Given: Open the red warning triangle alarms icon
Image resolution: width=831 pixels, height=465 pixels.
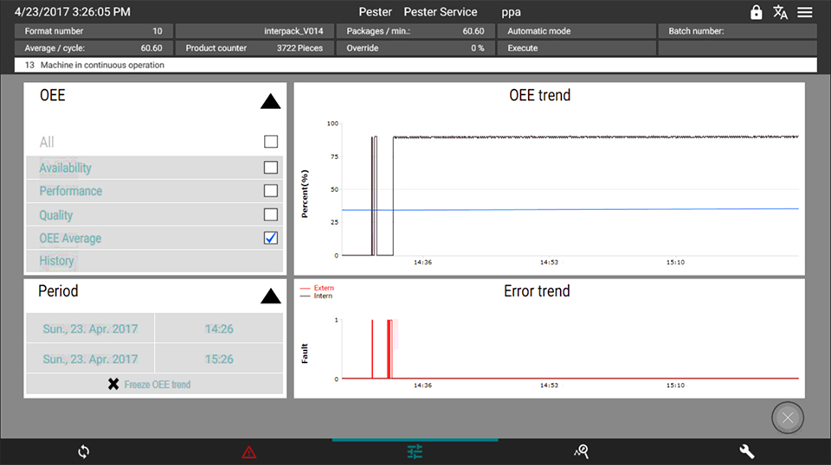Looking at the screenshot, I should tap(249, 451).
